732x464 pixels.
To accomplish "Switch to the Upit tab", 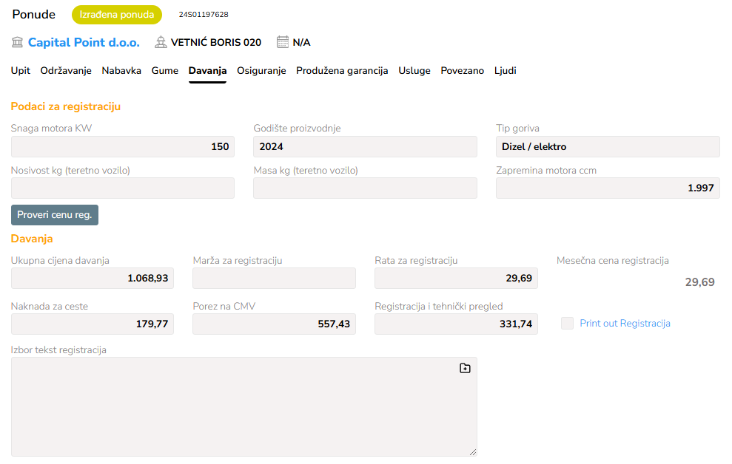I will click(21, 71).
